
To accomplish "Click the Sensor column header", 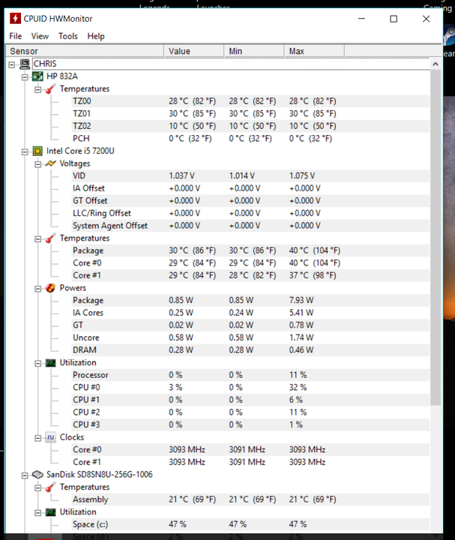I will pyautogui.click(x=85, y=51).
